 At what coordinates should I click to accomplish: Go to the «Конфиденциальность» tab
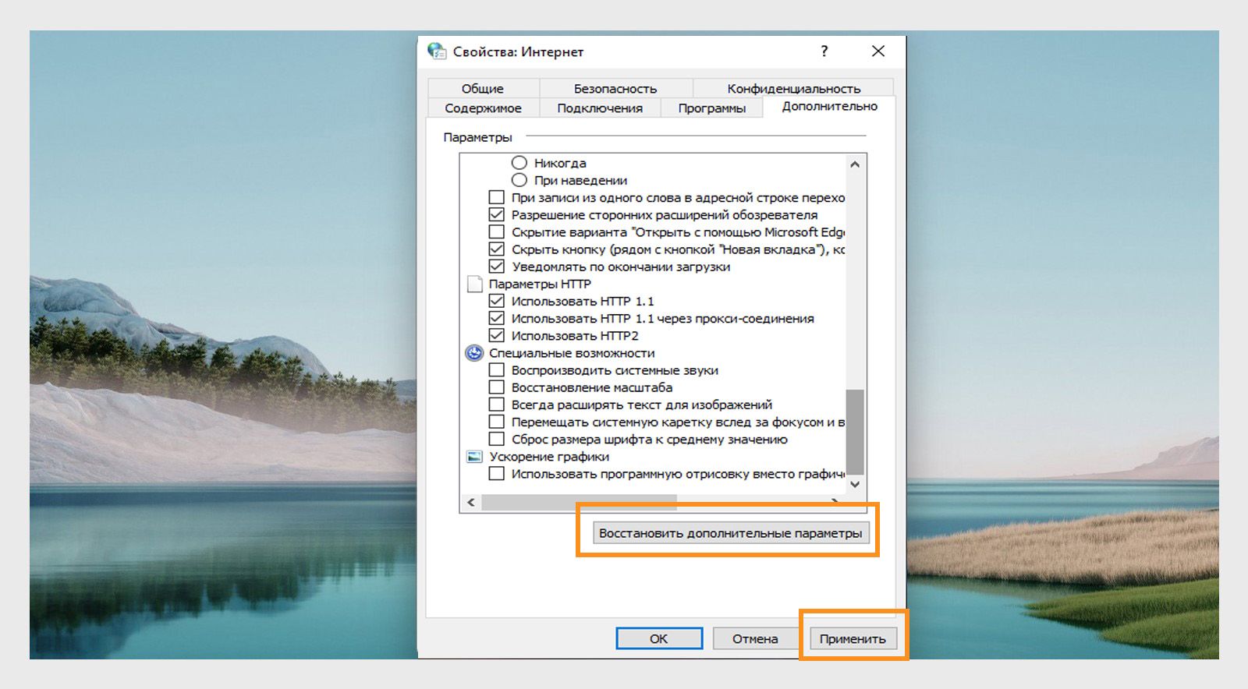[x=793, y=88]
